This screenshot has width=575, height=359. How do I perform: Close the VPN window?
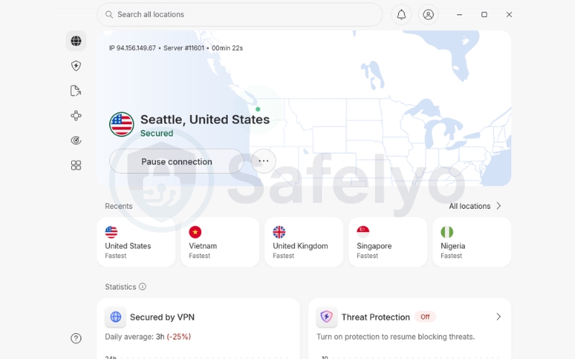(x=509, y=14)
